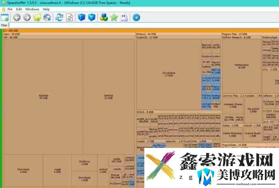Select the orange C:\ root header bar
279x188 pixels.
(141, 31)
